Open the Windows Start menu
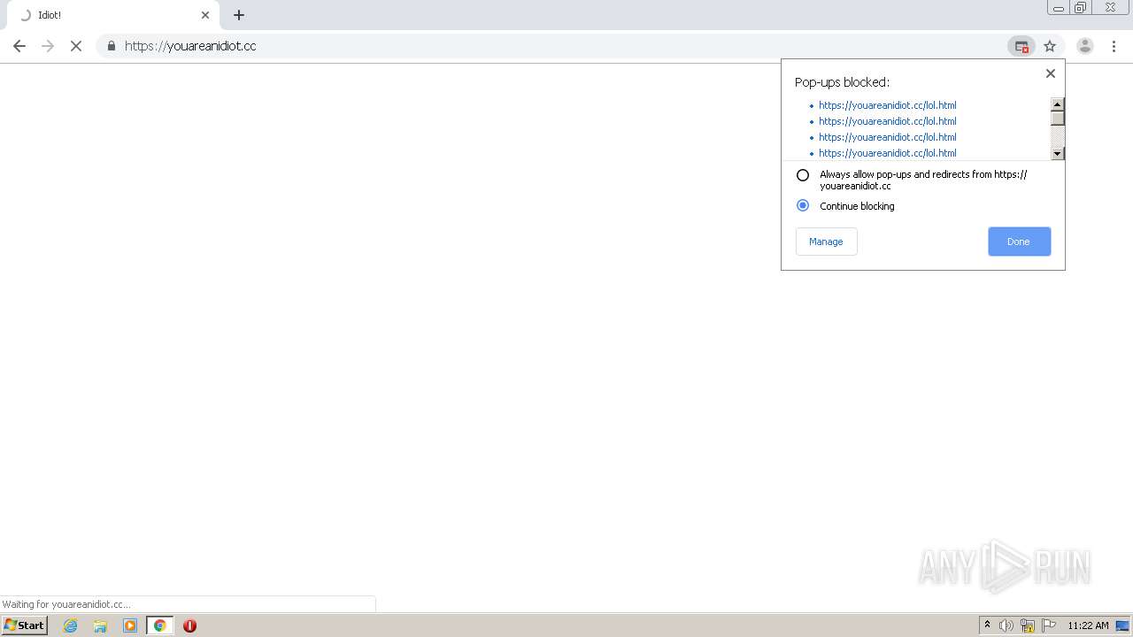This screenshot has height=637, width=1133. tap(25, 625)
